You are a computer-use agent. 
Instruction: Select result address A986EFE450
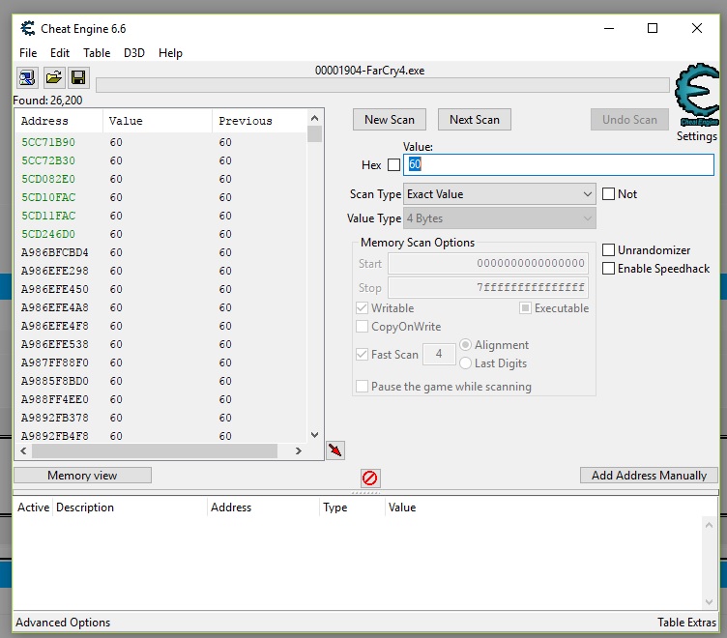55,289
